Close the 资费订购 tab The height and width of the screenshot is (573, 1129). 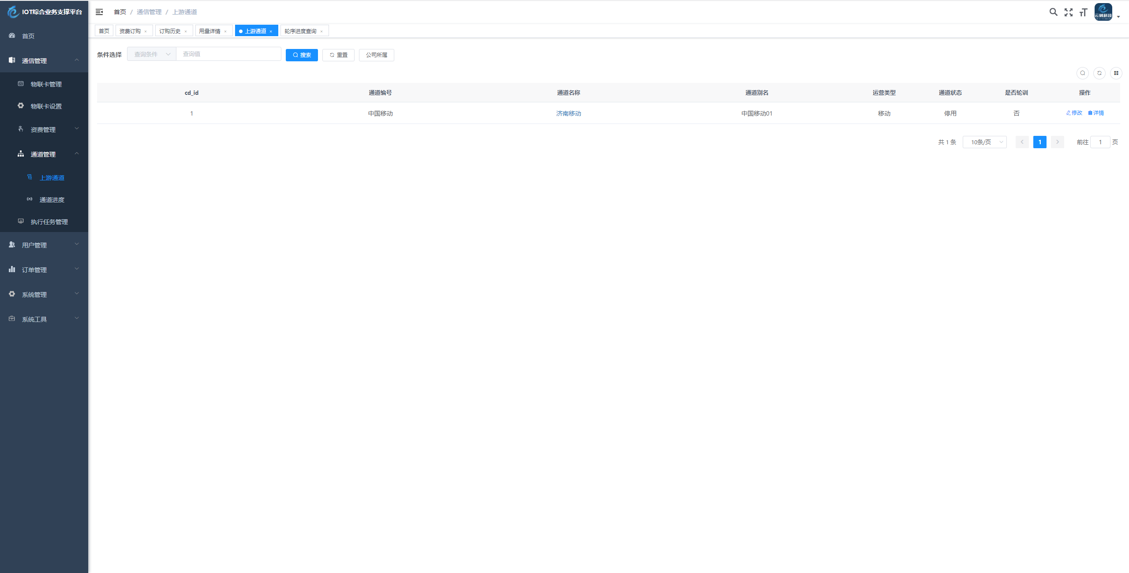(x=146, y=31)
